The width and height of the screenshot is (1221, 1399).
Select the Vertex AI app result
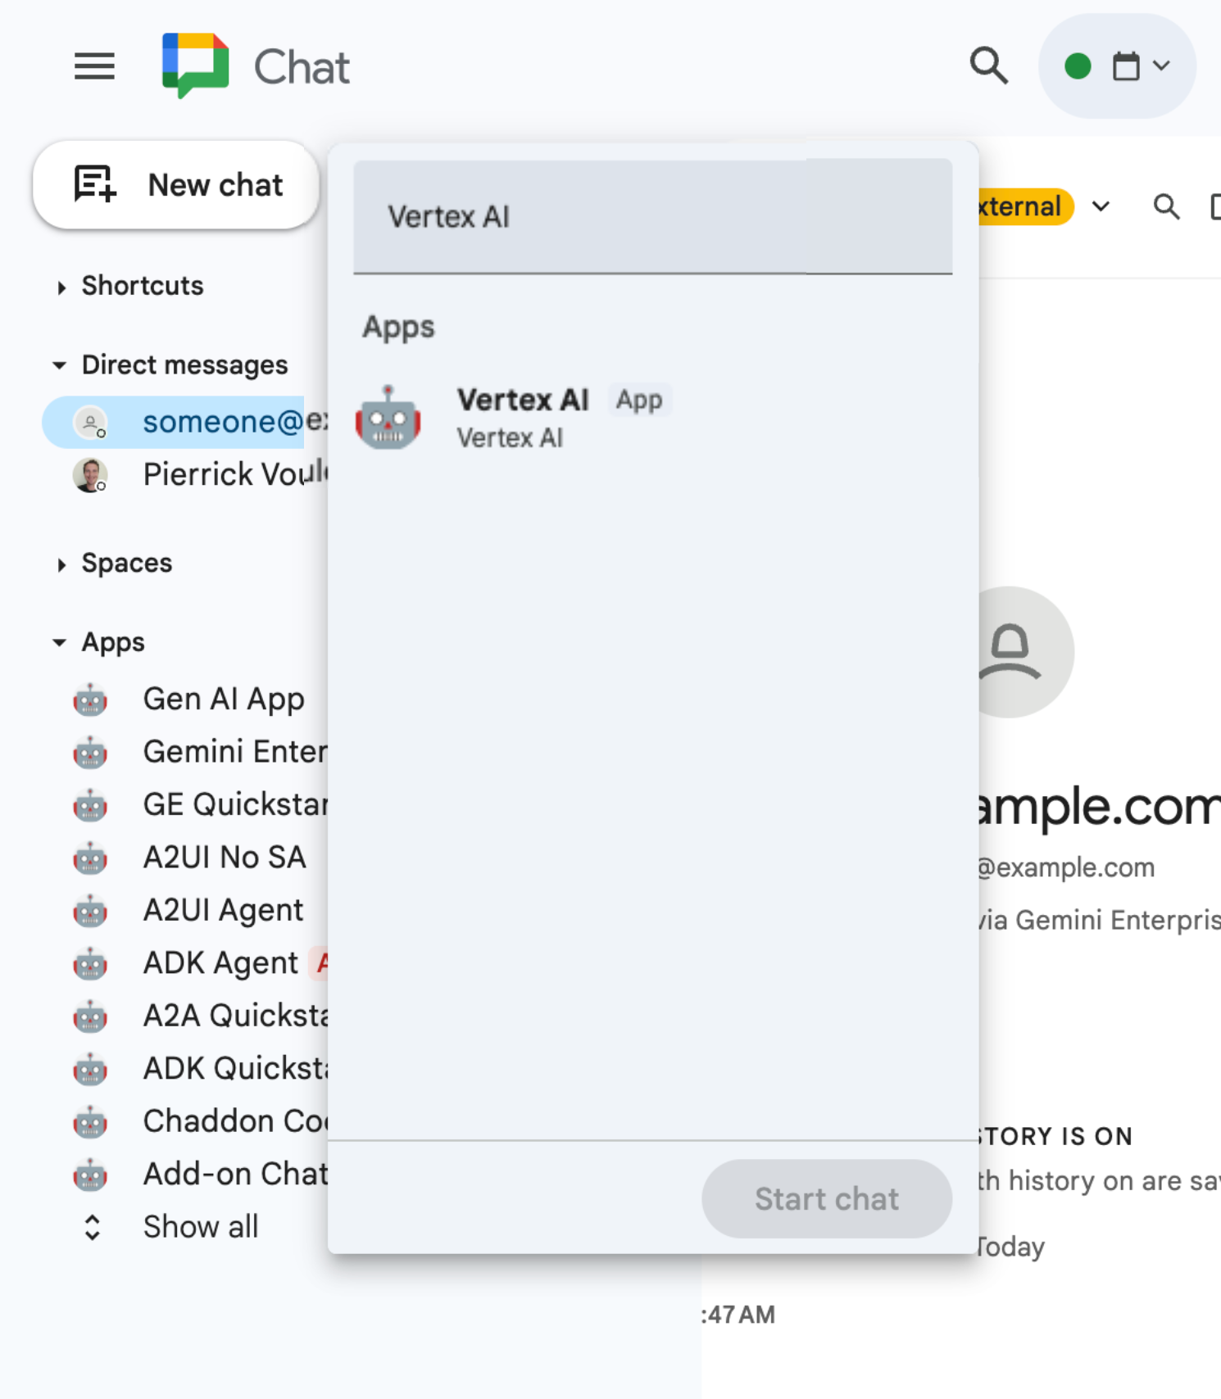point(524,418)
